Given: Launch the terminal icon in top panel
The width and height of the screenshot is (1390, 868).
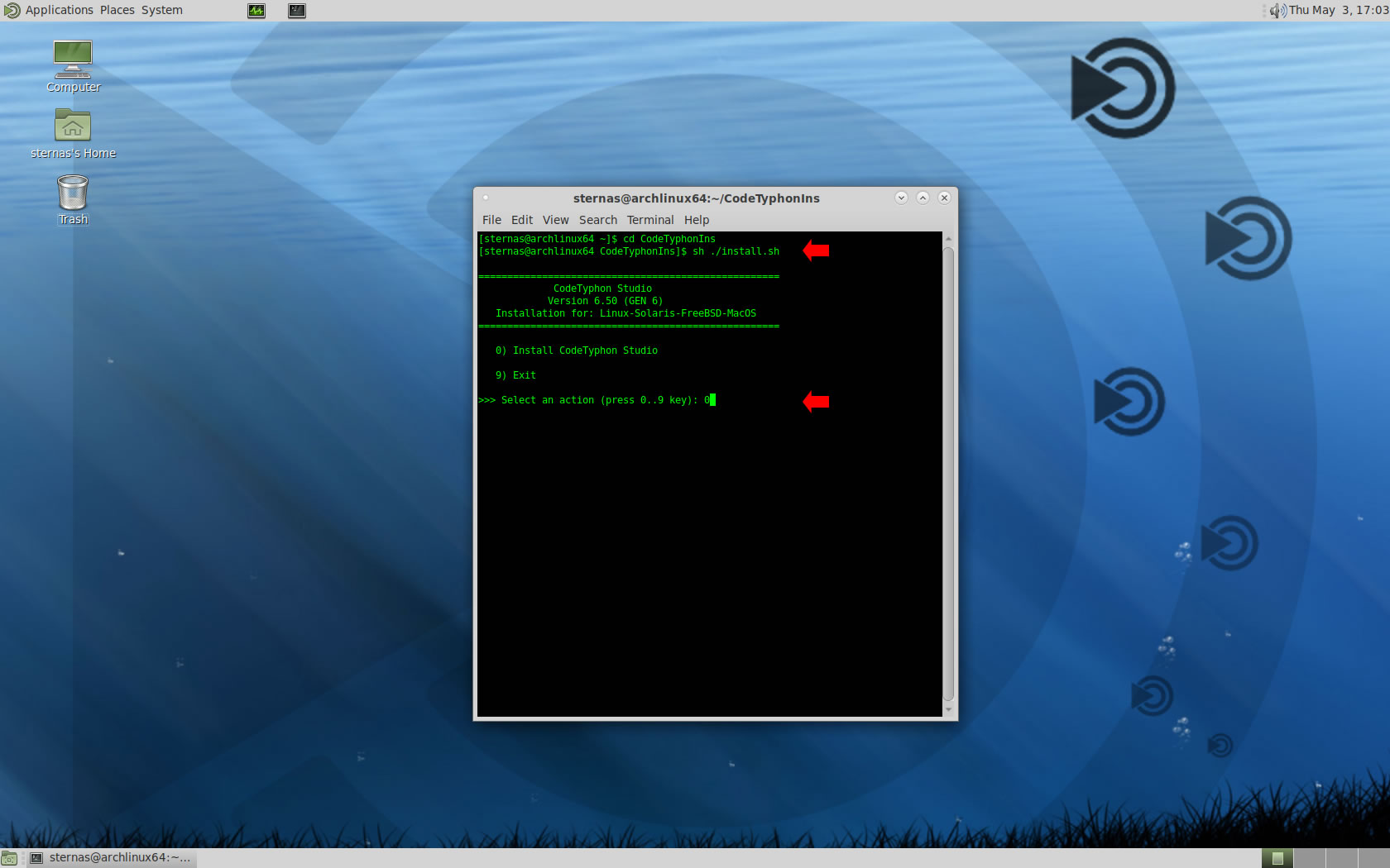Looking at the screenshot, I should tap(297, 11).
